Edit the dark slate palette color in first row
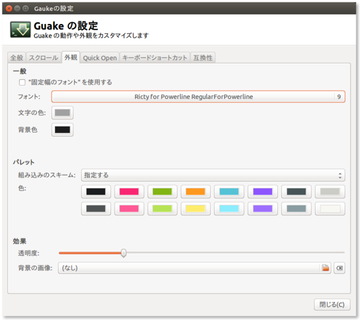The width and height of the screenshot is (360, 320). coord(296,192)
